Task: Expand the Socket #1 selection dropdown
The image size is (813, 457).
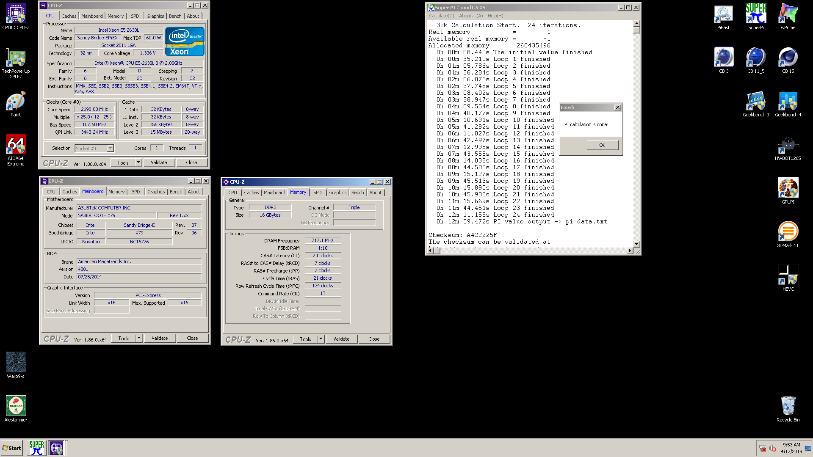Action: [110, 148]
